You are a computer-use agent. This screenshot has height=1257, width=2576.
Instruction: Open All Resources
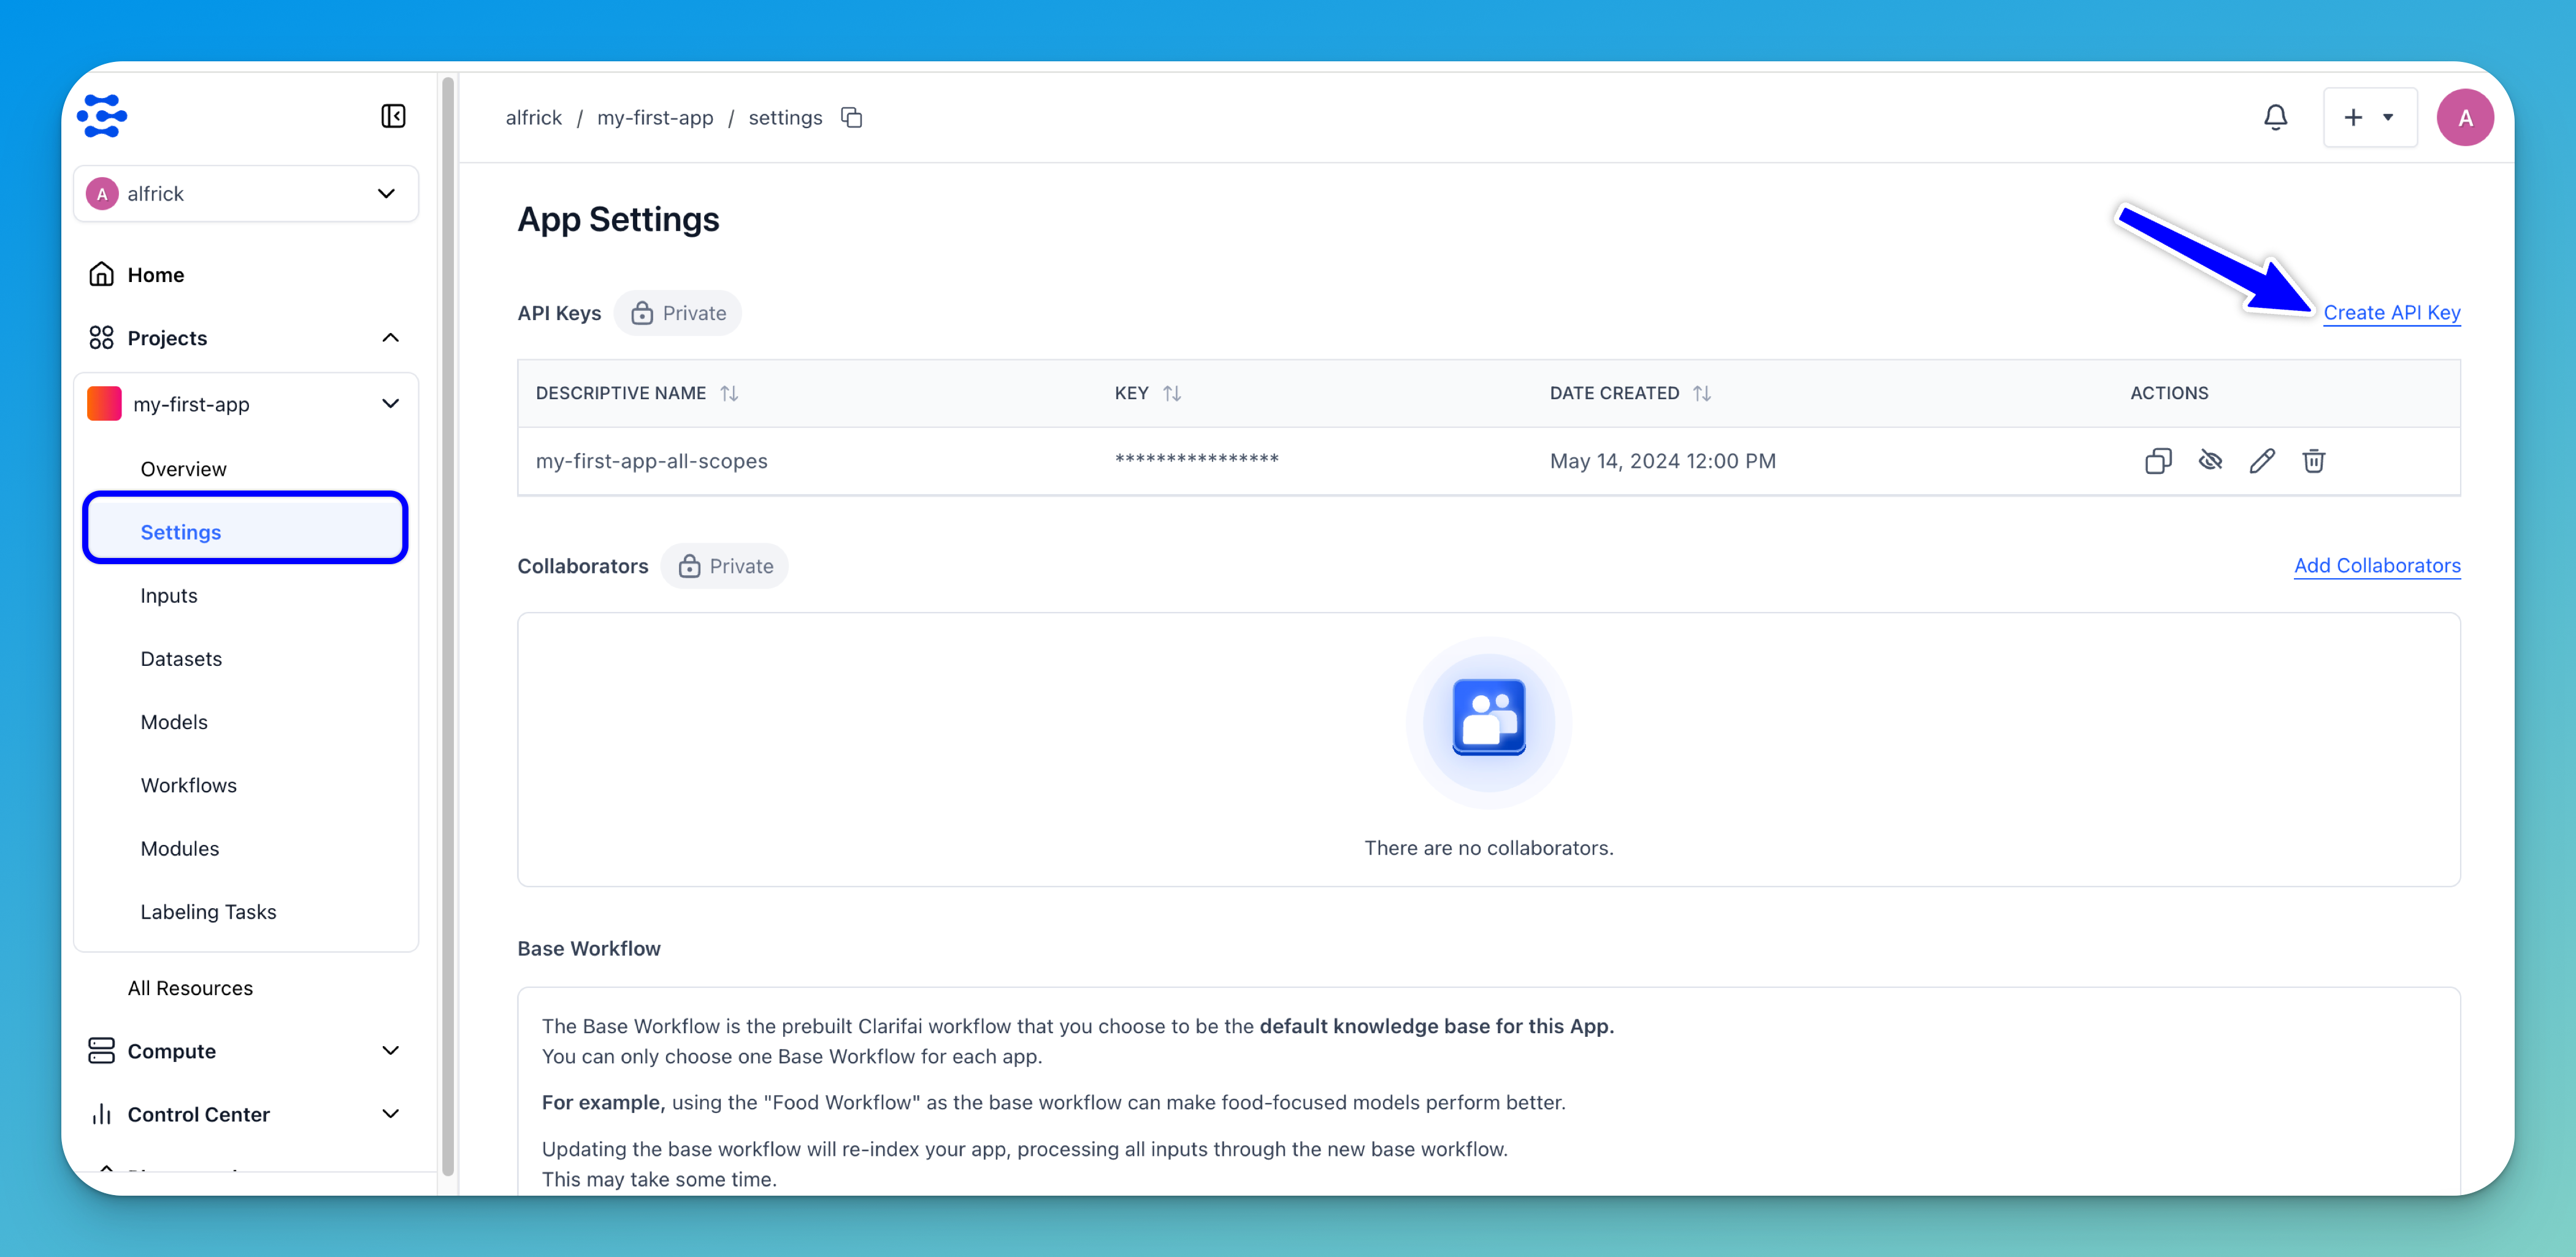[190, 988]
